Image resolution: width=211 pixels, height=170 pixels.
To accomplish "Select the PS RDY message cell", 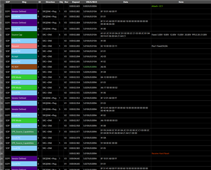I will click(x=24, y=67).
